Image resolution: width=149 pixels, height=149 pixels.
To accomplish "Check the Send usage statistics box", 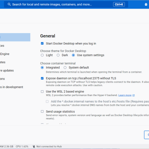I will 42,111.
